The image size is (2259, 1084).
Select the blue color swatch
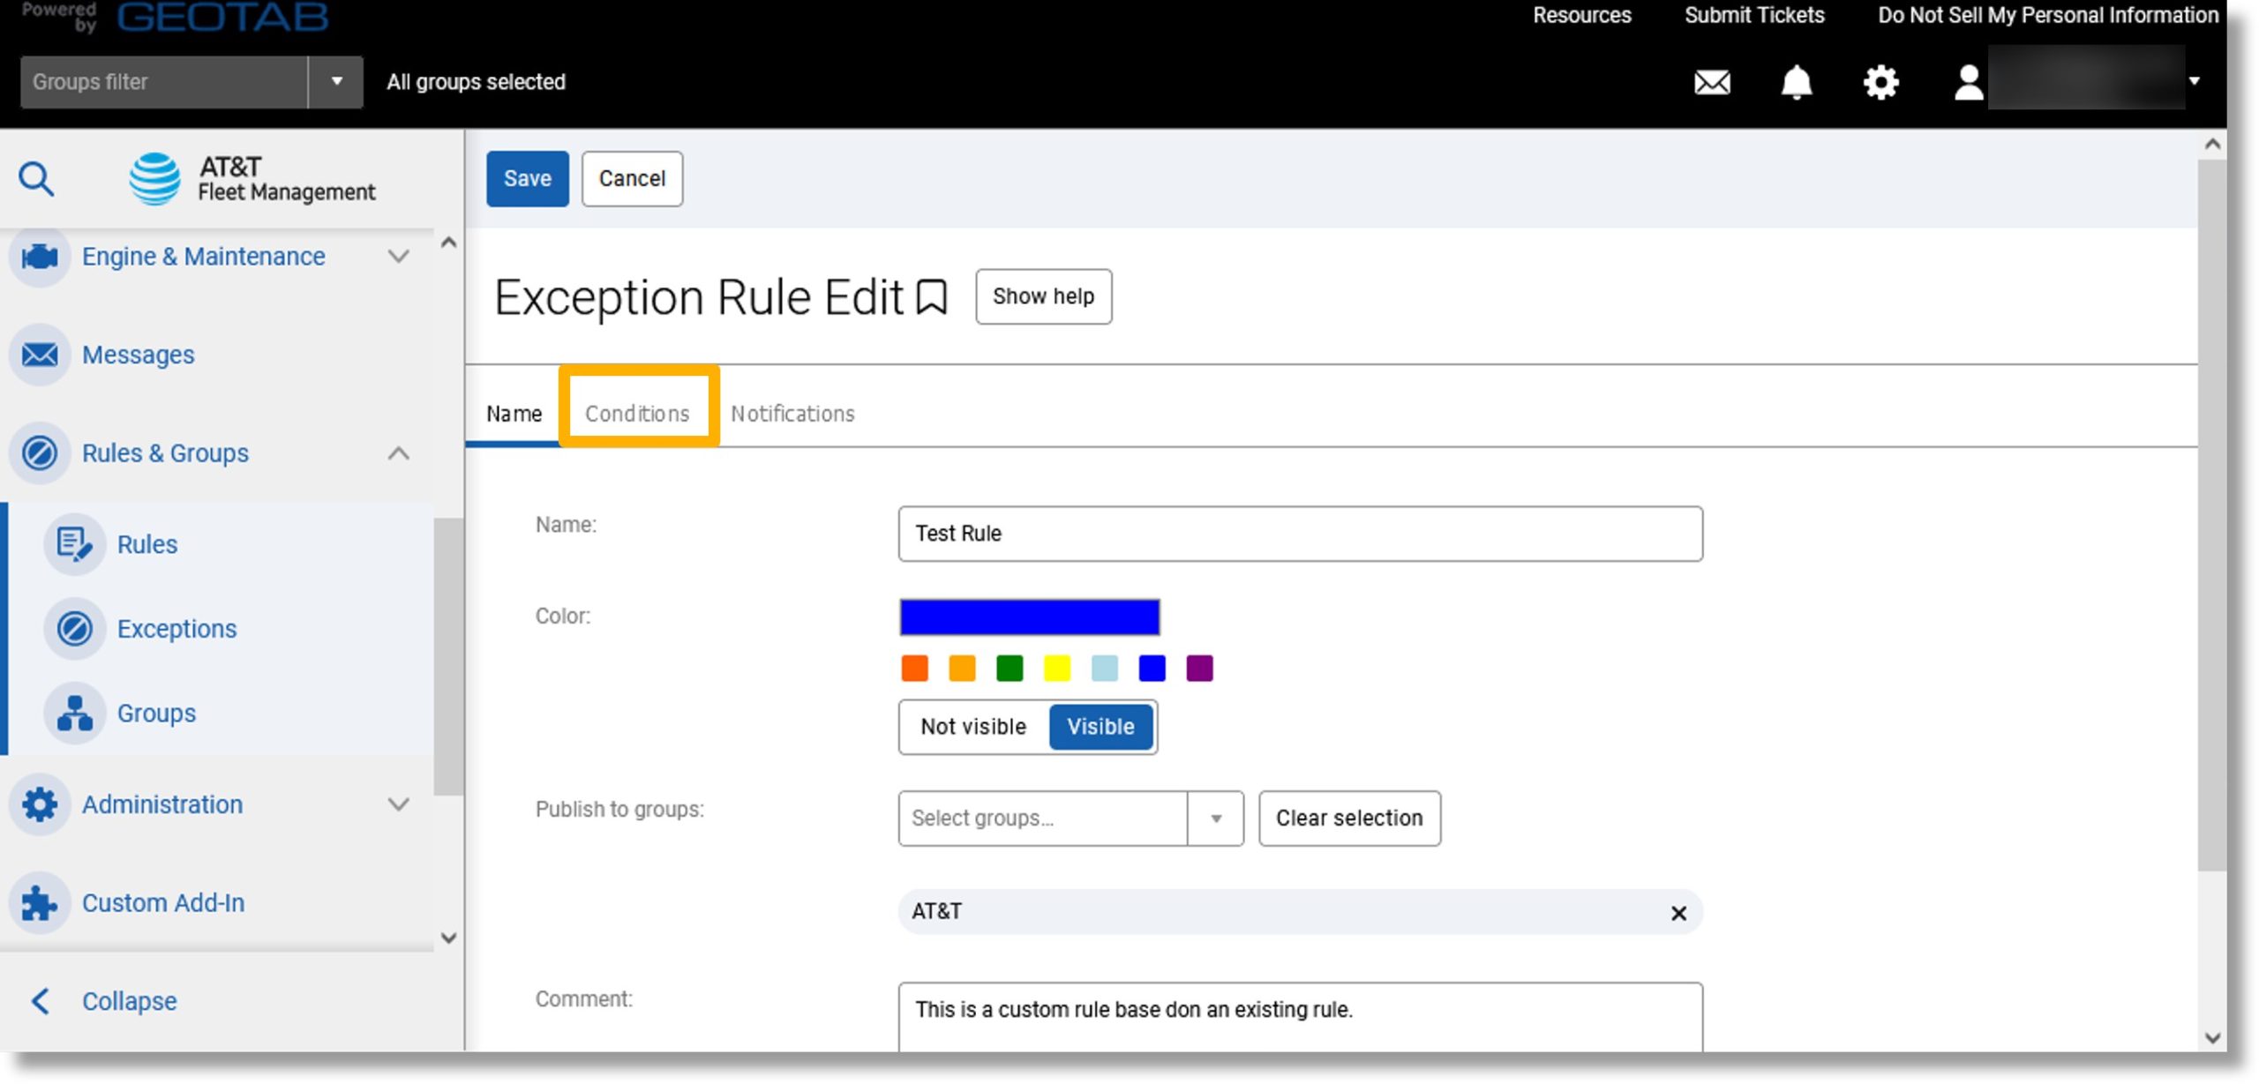coord(1152,667)
